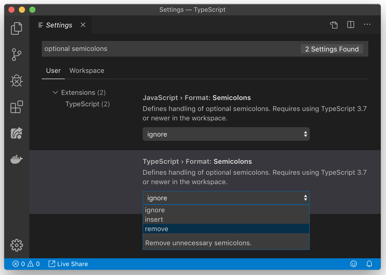Select the User settings tab
386x275 pixels.
tap(53, 71)
